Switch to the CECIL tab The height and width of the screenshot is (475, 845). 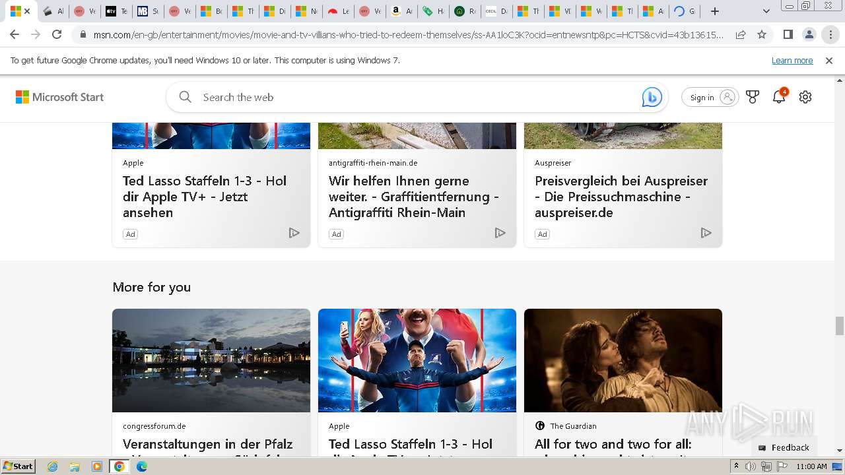tap(496, 11)
